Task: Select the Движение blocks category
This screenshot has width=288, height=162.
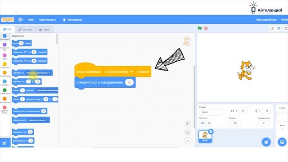Action: pos(4,37)
